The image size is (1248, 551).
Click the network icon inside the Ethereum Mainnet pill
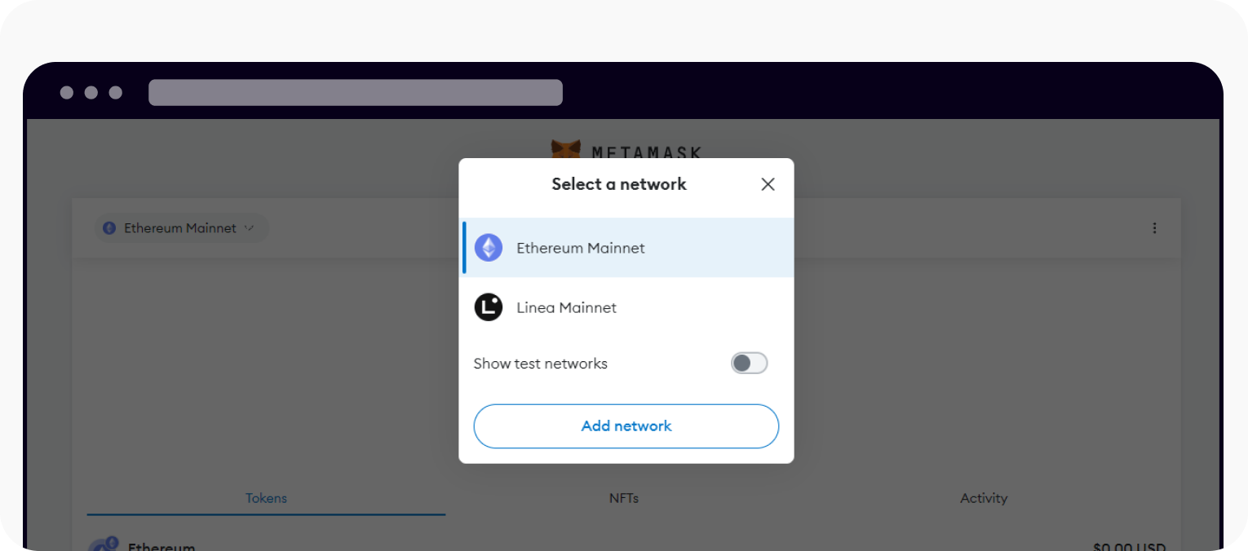pos(109,228)
